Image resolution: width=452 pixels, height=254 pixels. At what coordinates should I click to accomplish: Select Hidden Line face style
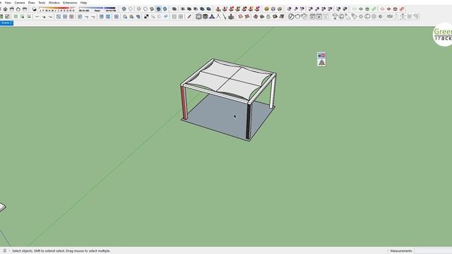pos(145,9)
